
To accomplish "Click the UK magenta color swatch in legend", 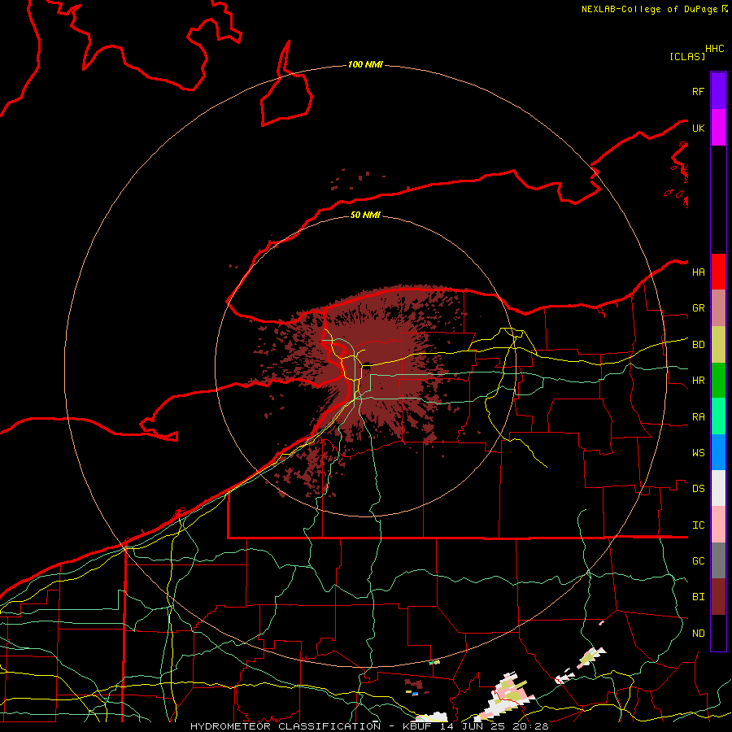I will (x=718, y=128).
